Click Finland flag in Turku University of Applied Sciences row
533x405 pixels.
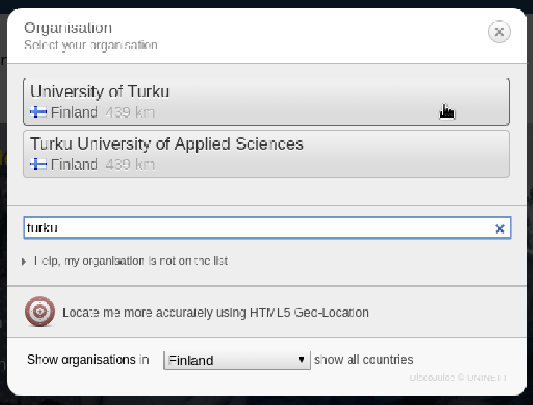point(38,164)
